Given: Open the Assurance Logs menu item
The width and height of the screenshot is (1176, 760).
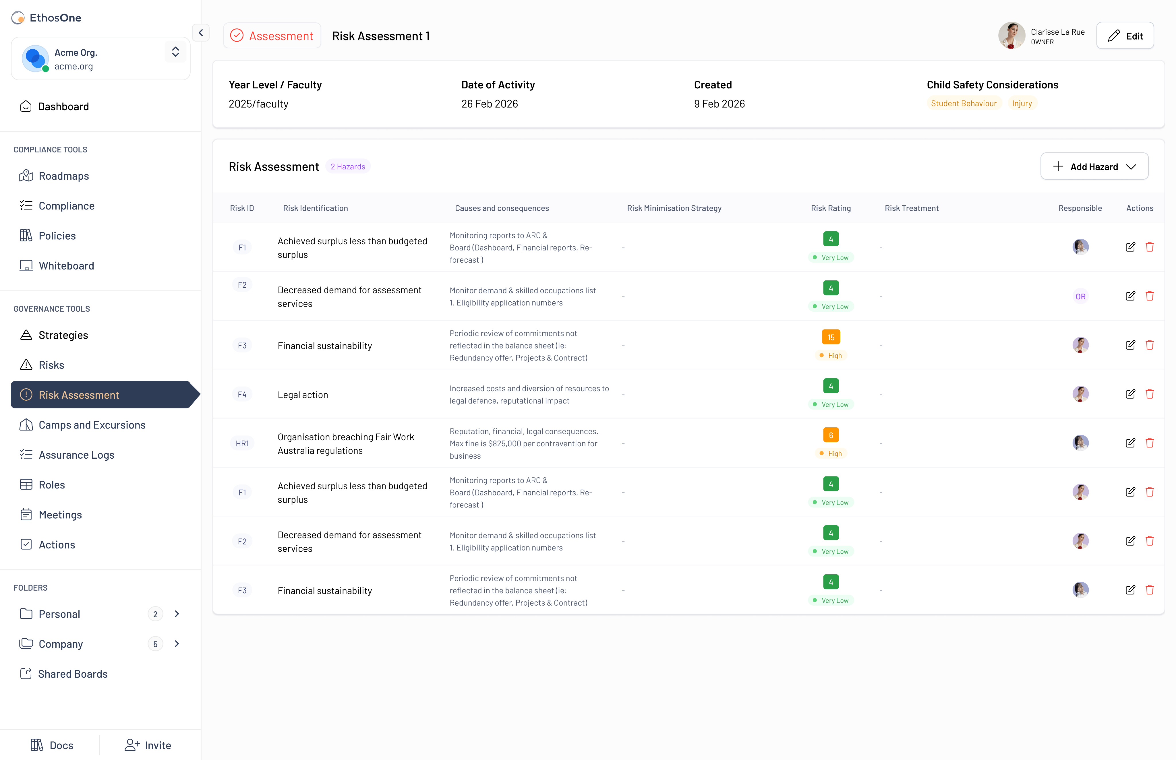Looking at the screenshot, I should [76, 455].
